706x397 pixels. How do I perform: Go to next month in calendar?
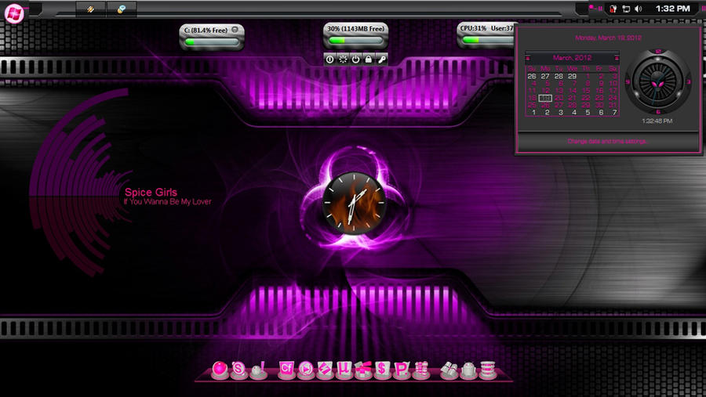point(617,58)
